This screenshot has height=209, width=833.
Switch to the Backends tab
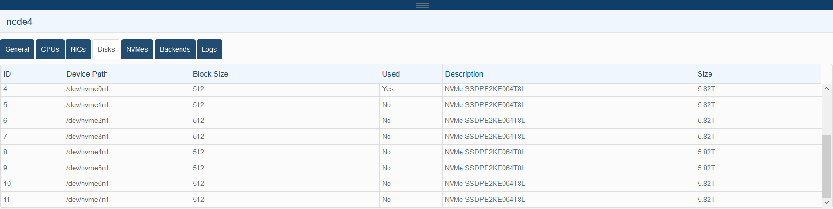tap(175, 49)
